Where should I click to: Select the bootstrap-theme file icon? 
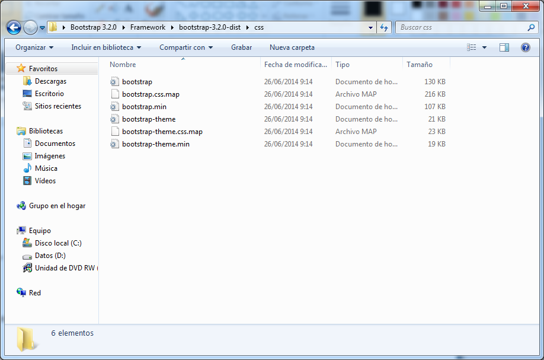[x=114, y=119]
